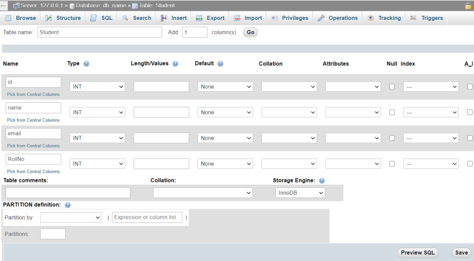Open Type dropdown for id column
The height and width of the screenshot is (261, 474).
click(97, 87)
